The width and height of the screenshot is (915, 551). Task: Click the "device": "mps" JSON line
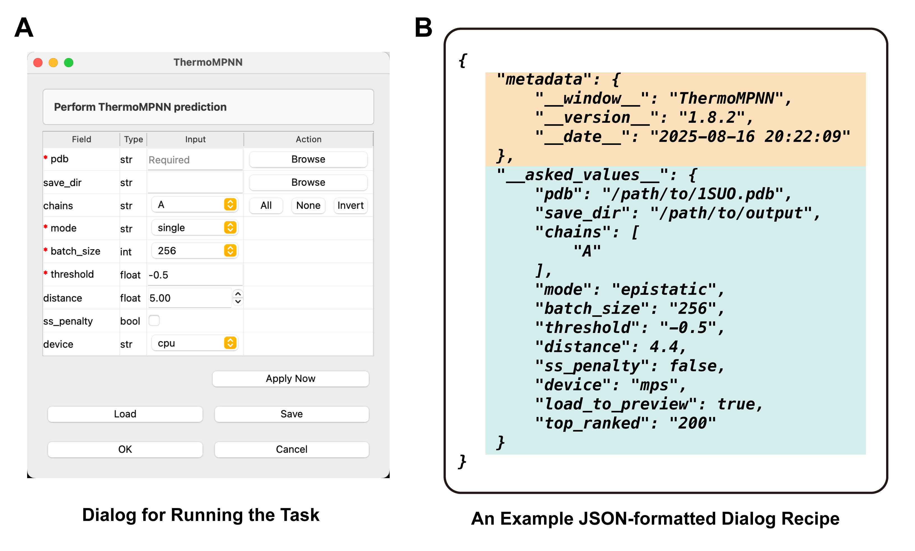pyautogui.click(x=610, y=385)
